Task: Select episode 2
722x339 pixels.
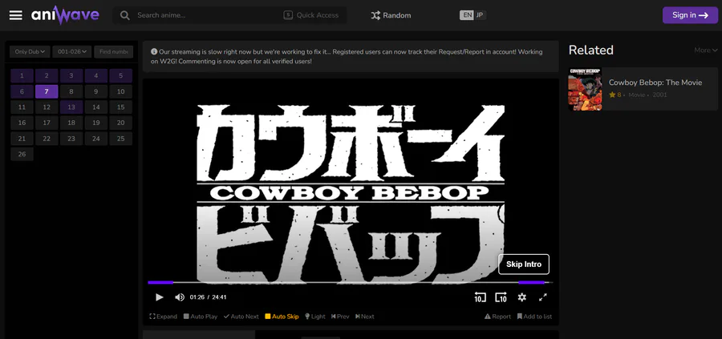Action: (47, 76)
